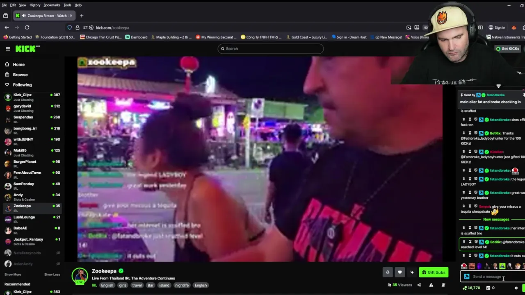Share the stream via share icon
The image size is (525, 295).
419,285
